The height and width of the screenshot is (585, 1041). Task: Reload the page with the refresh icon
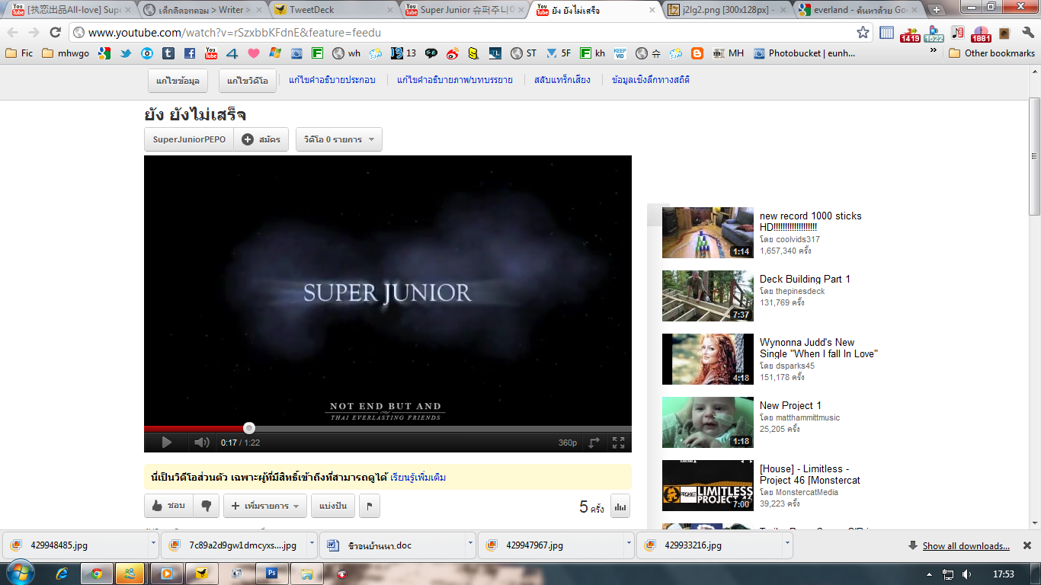[x=55, y=33]
